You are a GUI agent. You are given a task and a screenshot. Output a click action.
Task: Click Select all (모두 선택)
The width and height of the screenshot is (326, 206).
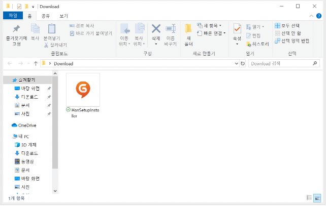(x=287, y=26)
